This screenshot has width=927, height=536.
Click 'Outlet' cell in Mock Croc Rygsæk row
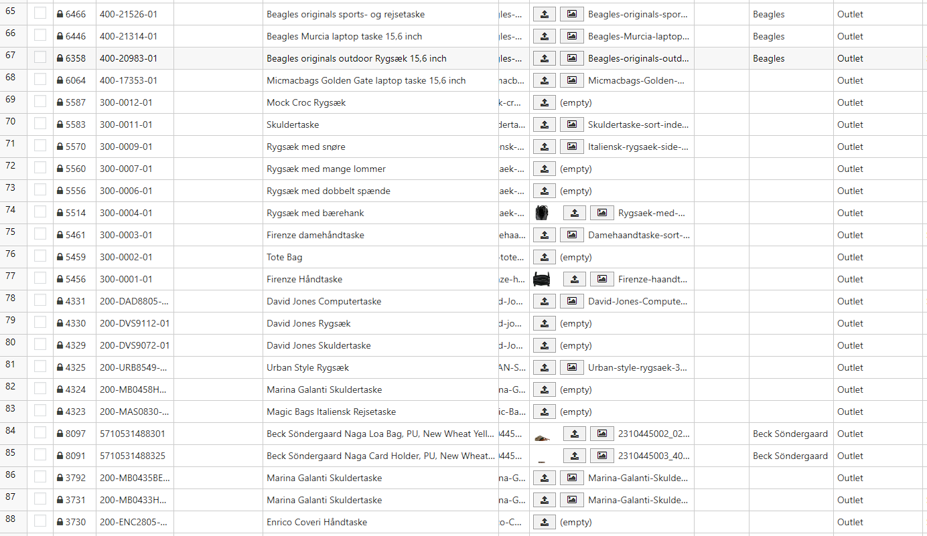pyautogui.click(x=878, y=102)
